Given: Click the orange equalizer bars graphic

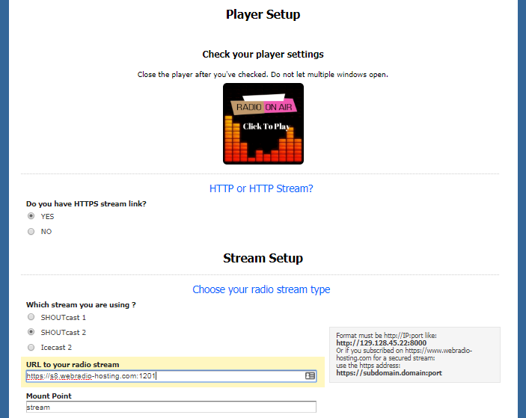Looking at the screenshot, I should (x=263, y=145).
